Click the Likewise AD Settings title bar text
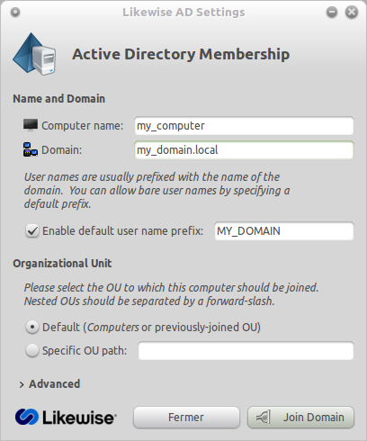The image size is (367, 441). (183, 13)
